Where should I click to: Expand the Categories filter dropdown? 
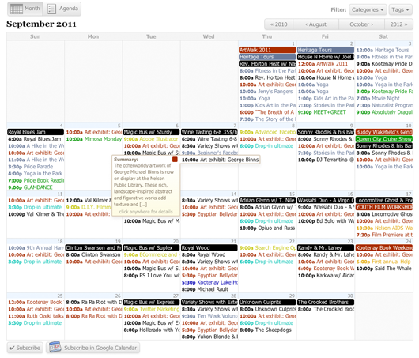point(368,10)
